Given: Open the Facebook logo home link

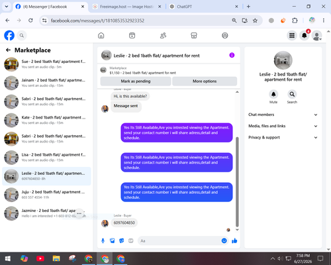Looking at the screenshot, I should point(9,35).
